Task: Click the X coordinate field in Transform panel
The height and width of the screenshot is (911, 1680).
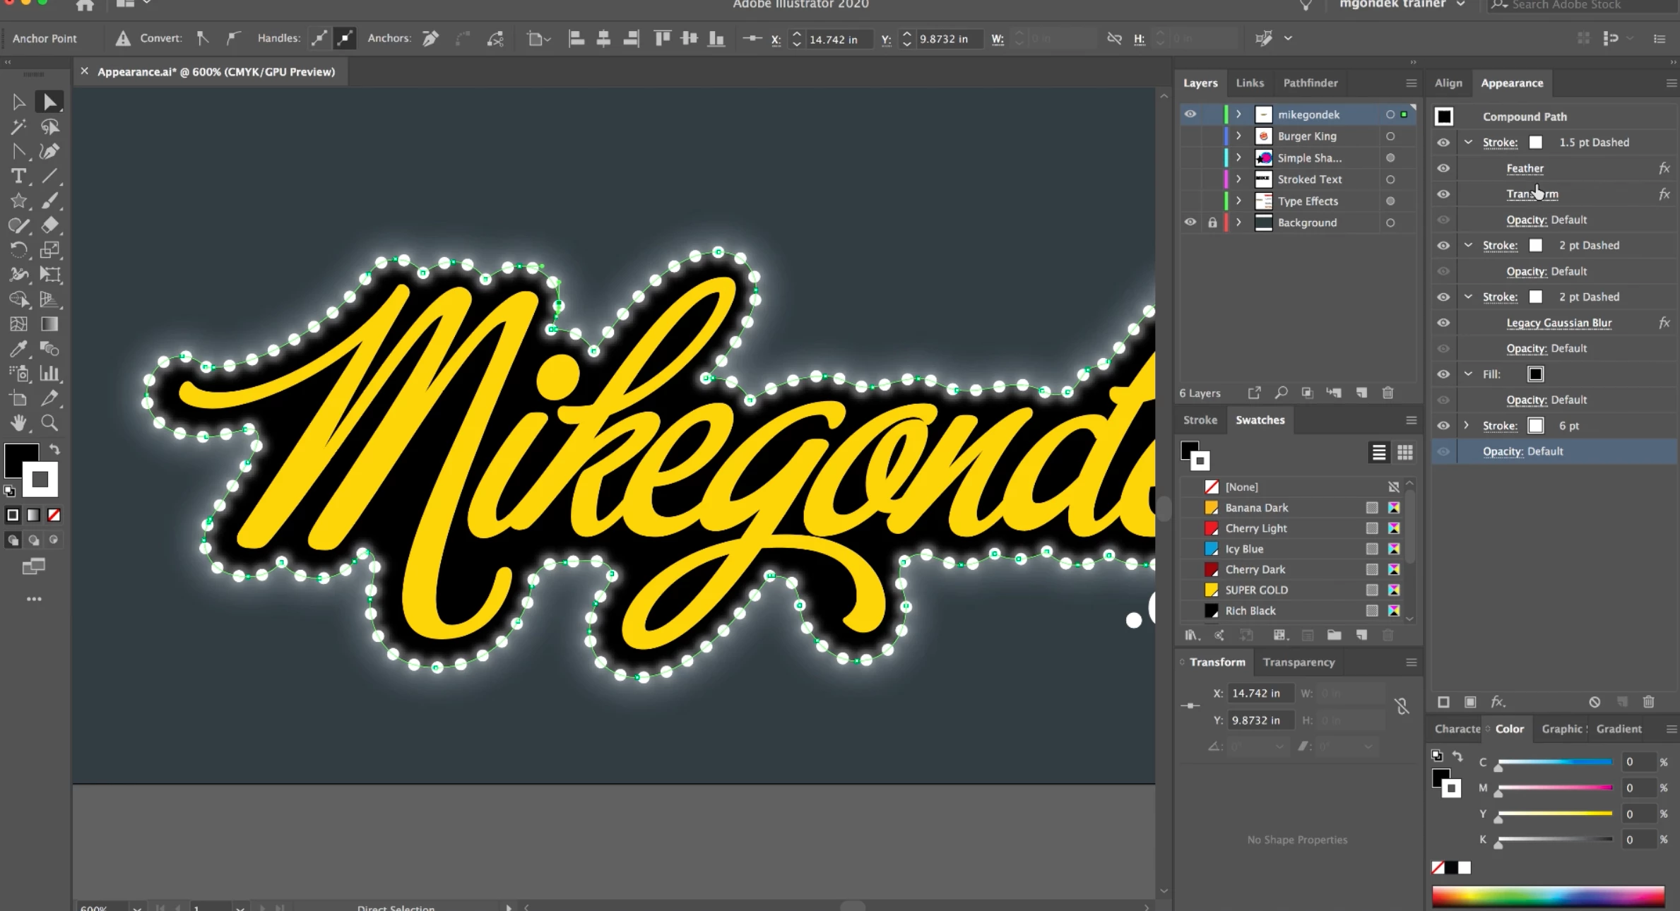Action: coord(1260,693)
